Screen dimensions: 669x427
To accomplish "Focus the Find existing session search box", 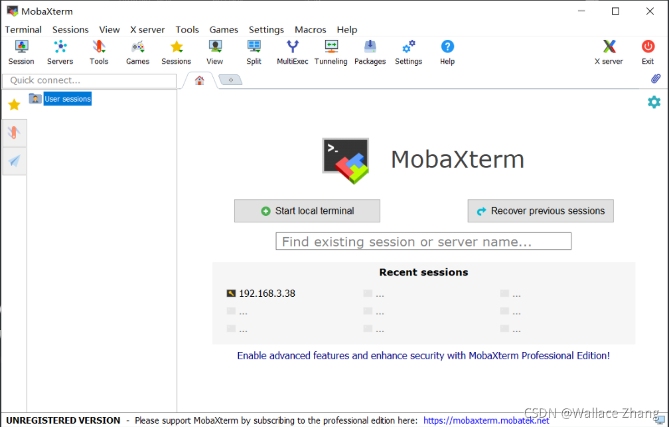I will coord(423,241).
